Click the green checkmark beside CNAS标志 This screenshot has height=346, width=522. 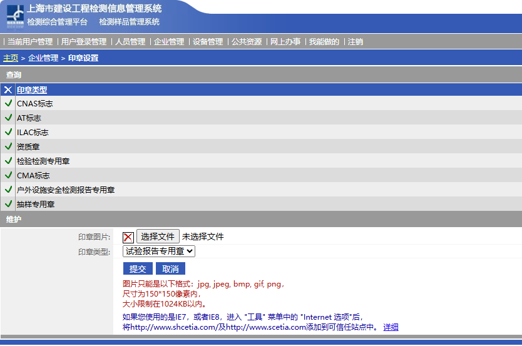click(8, 103)
